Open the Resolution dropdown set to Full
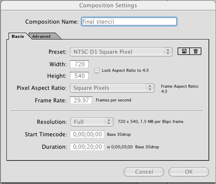 [92, 122]
